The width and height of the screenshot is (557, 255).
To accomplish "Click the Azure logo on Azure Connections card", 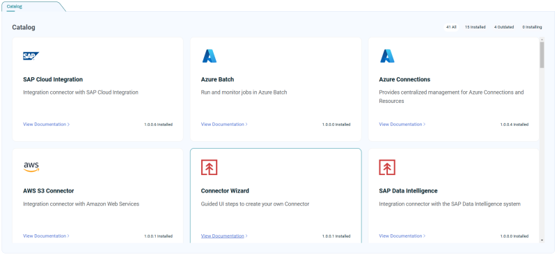I will 387,56.
